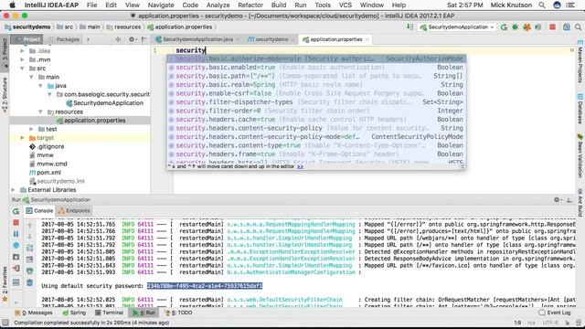Open Run panel settings gear
Viewport: 585px width, 329px height.
coord(557,200)
